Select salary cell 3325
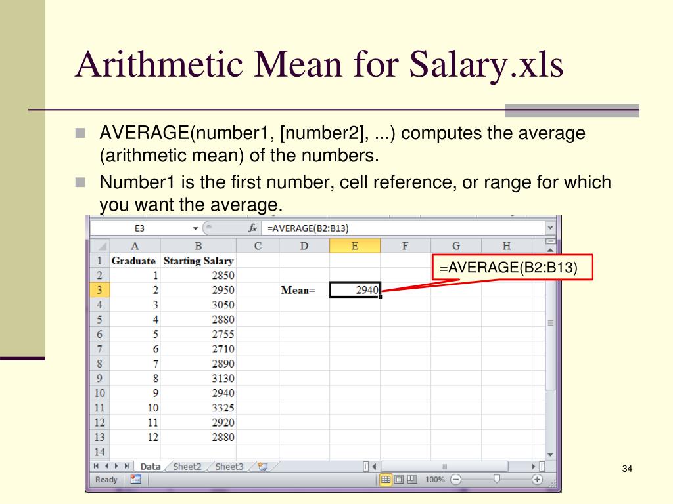Viewport: 673px width, 504px height. (x=198, y=408)
